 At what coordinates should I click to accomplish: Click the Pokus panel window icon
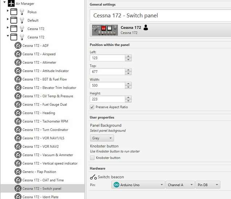click(x=14, y=12)
